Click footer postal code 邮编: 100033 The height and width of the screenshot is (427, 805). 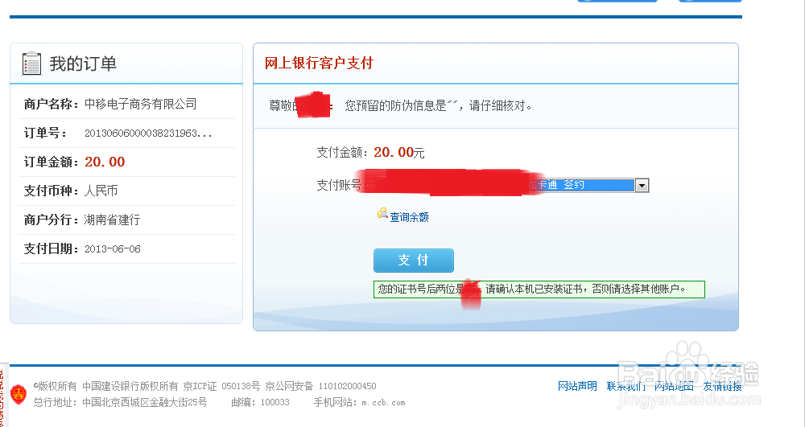[x=260, y=402]
